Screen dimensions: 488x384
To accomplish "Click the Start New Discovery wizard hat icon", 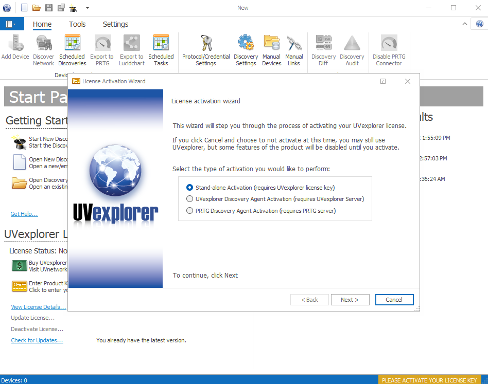I will (19, 142).
